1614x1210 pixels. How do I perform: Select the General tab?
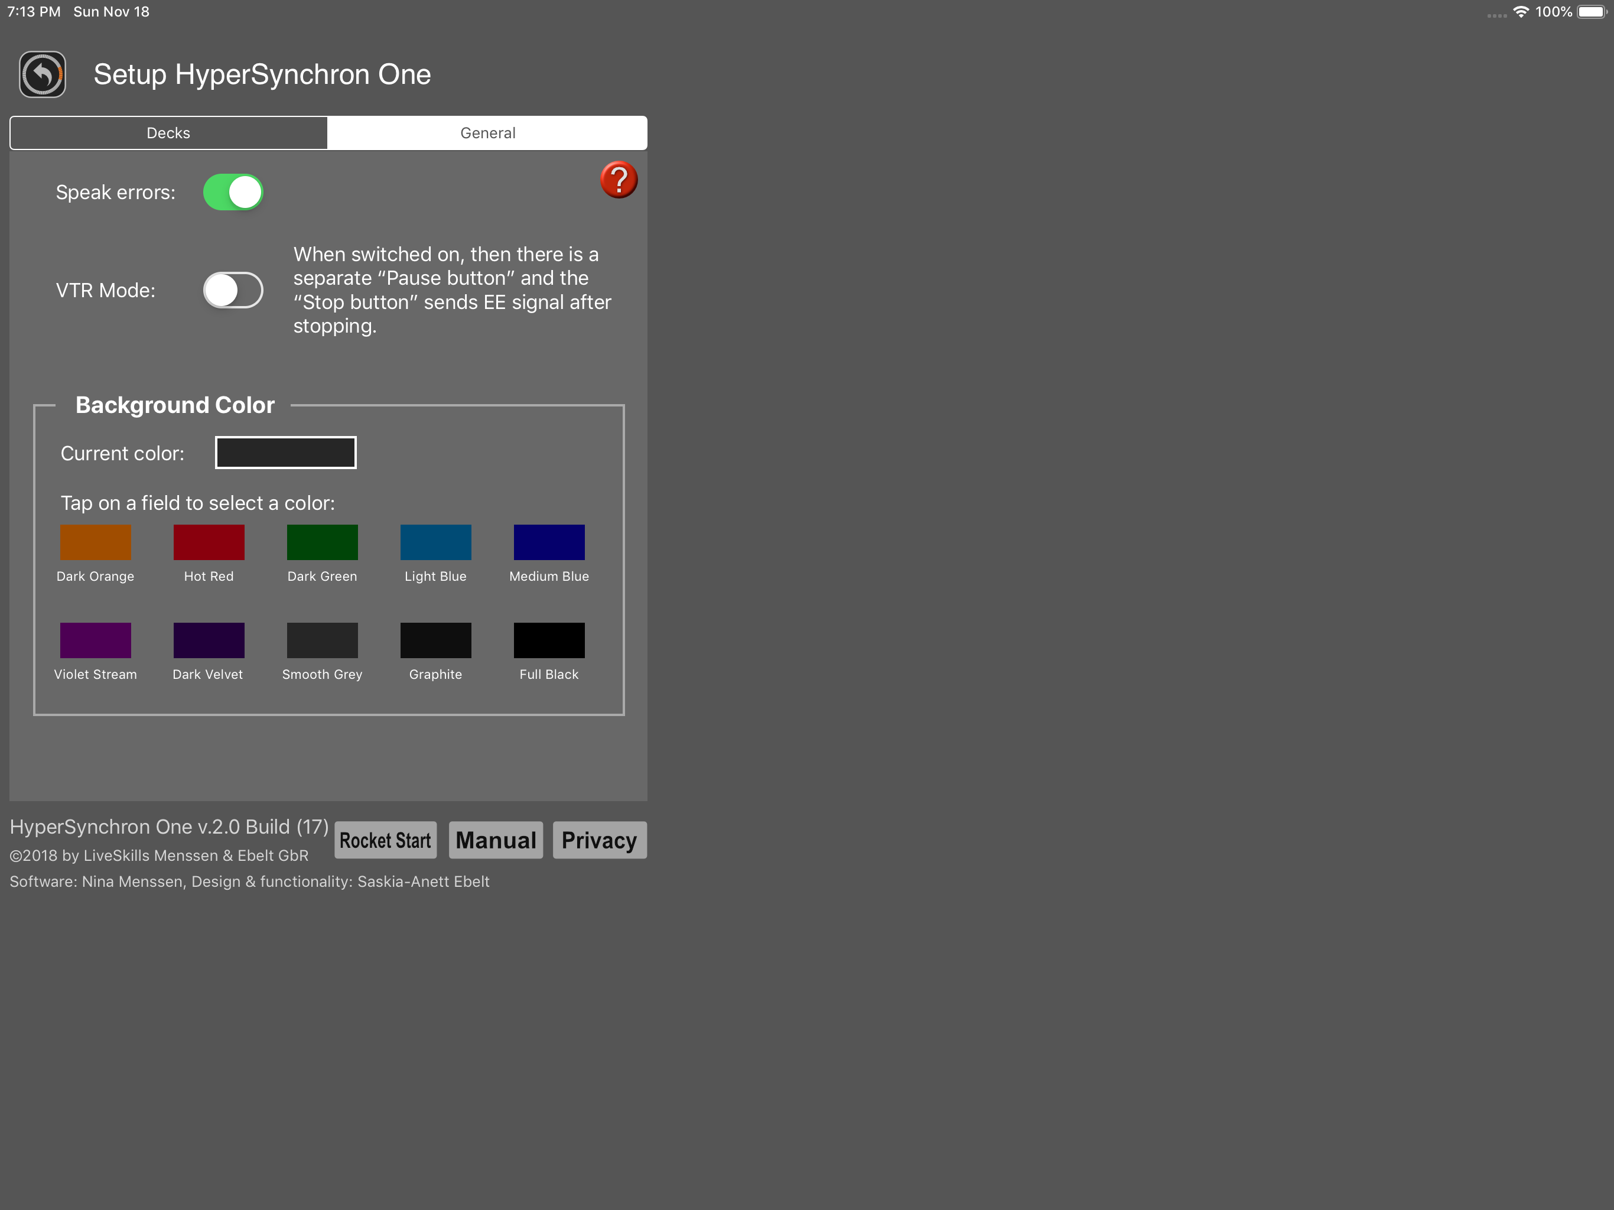[487, 133]
